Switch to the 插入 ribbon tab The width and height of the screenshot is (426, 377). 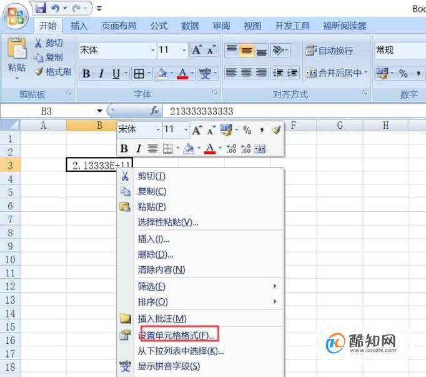point(79,26)
